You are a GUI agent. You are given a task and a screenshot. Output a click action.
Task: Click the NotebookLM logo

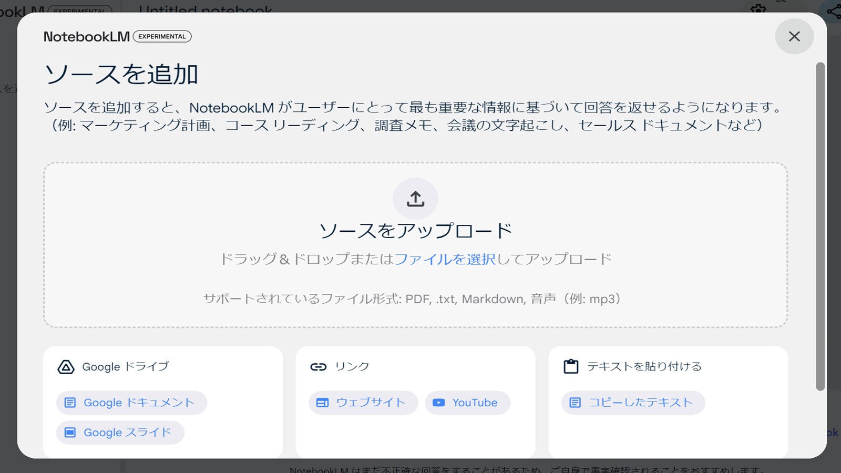[86, 36]
